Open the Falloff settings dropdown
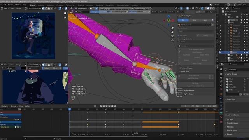 tap(171, 12)
